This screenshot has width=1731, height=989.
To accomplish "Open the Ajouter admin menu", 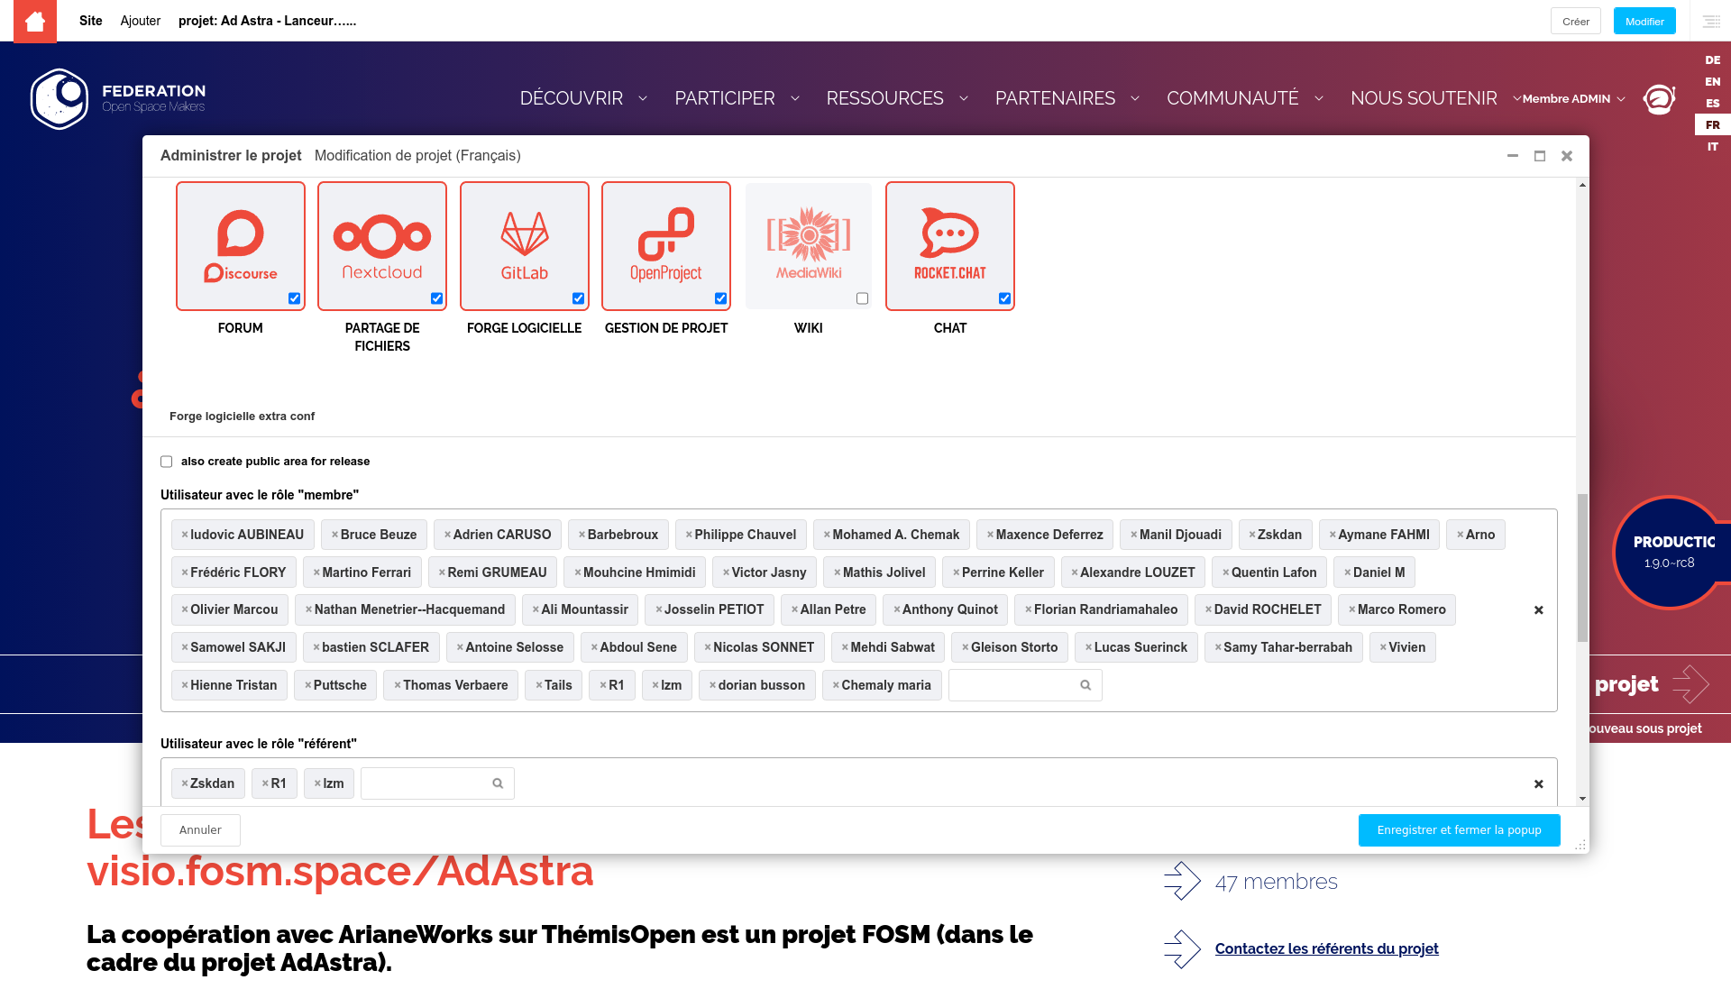I will [x=141, y=21].
